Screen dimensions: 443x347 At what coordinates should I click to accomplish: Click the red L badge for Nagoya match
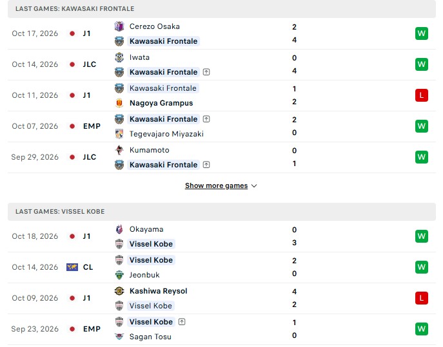tap(422, 95)
